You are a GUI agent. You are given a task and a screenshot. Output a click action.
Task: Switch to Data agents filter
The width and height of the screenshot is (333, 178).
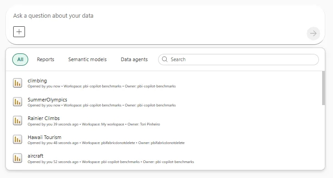point(134,59)
